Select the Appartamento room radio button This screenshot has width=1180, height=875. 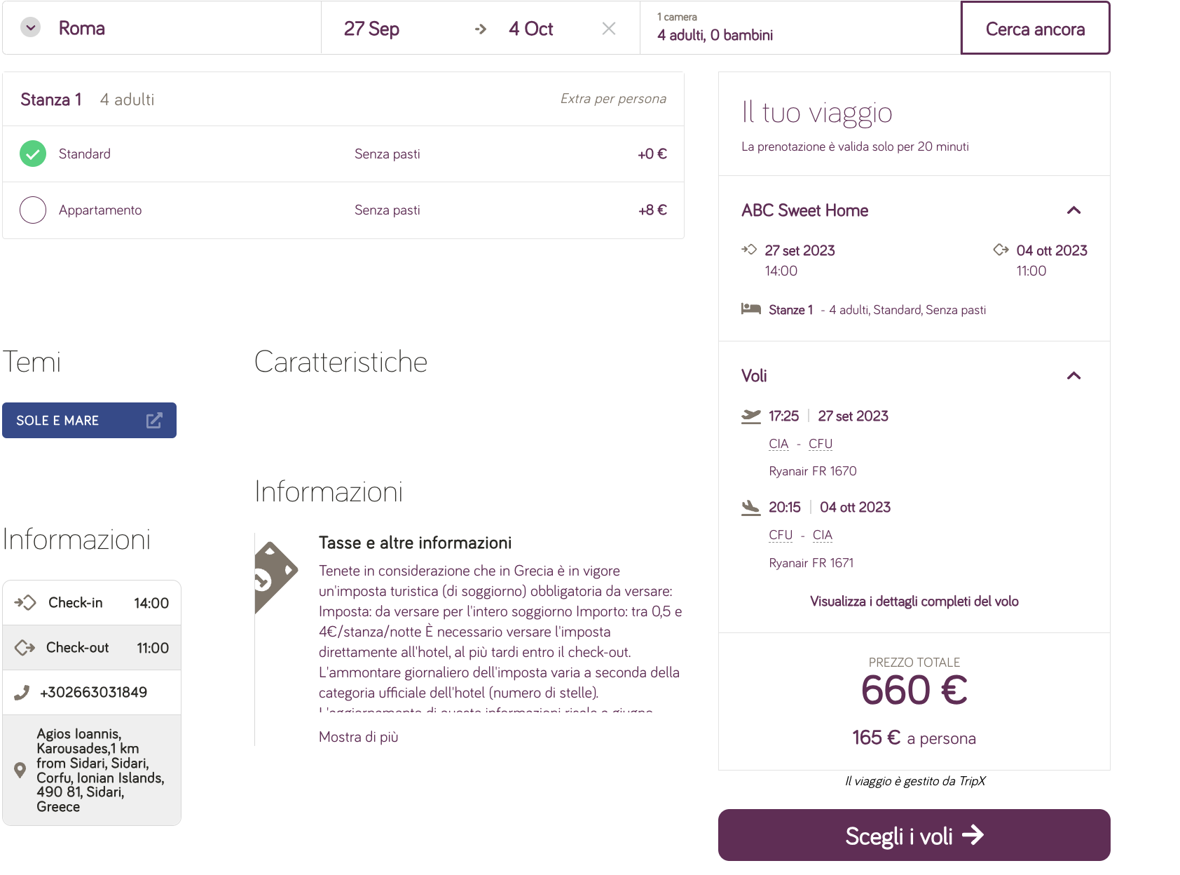click(x=33, y=210)
